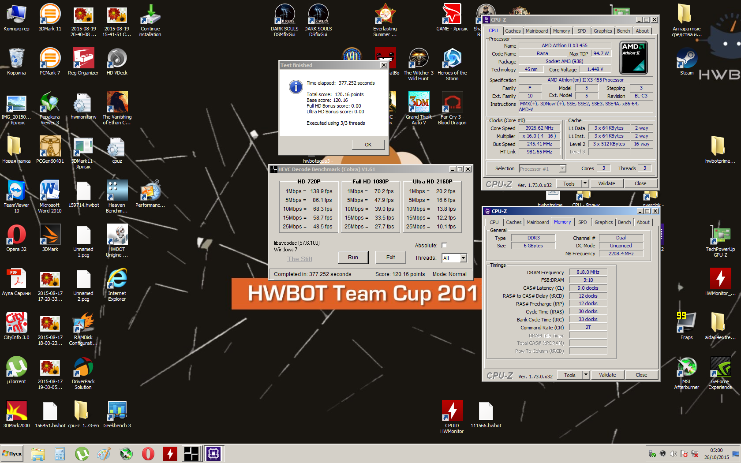741x463 pixels.
Task: Click Core Speed value 3926.62 MHz
Action: point(539,128)
